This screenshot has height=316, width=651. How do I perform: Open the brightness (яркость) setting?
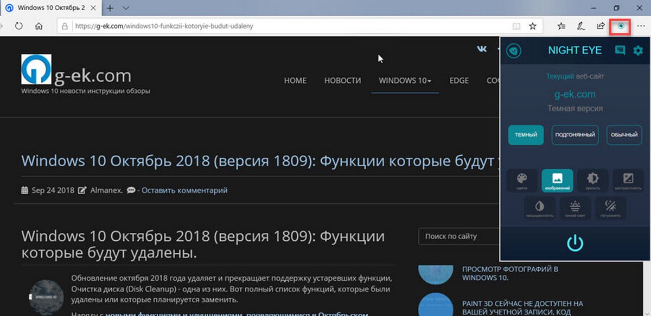[592, 180]
